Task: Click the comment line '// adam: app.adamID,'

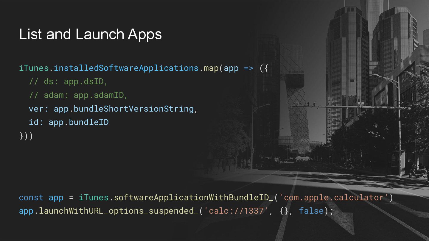Action: [79, 95]
